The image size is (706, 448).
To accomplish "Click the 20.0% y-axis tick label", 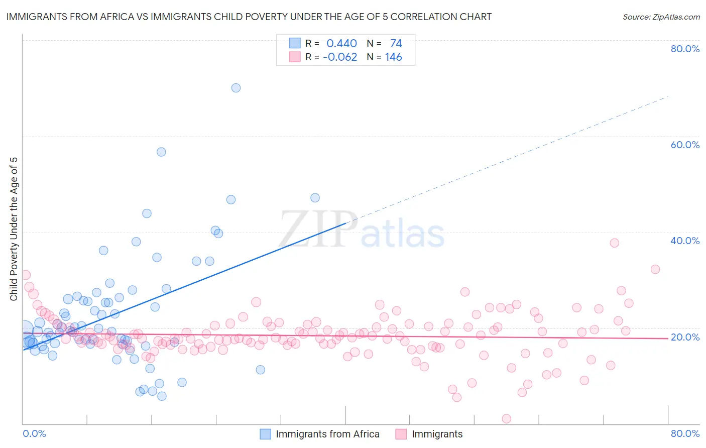I will (x=685, y=337).
